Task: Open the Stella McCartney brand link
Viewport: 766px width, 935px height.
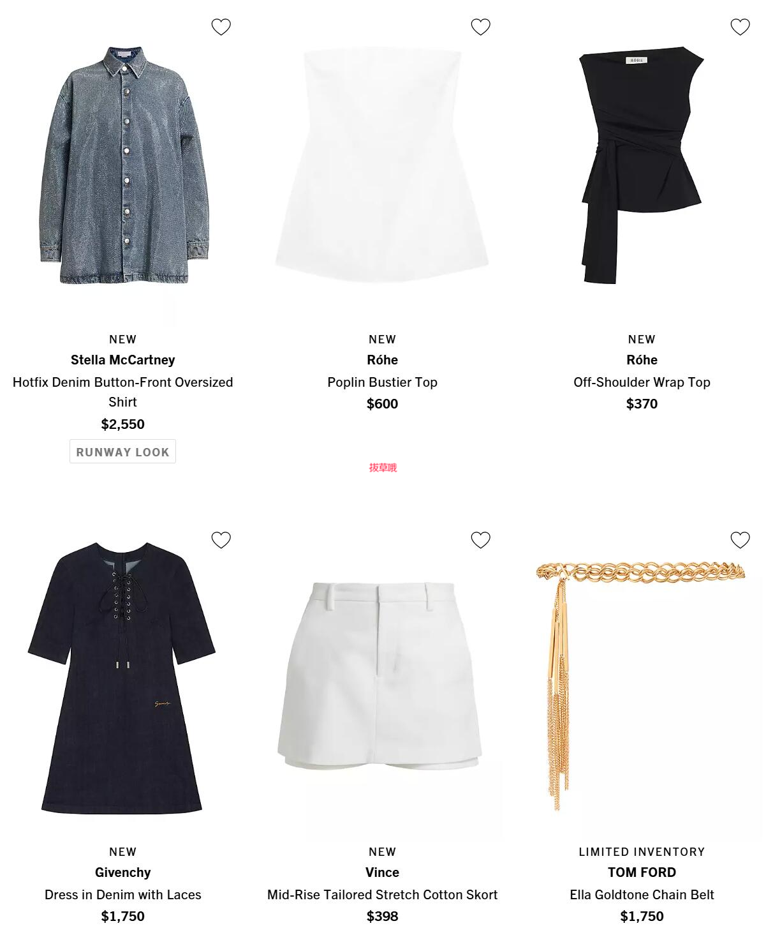Action: pos(122,360)
